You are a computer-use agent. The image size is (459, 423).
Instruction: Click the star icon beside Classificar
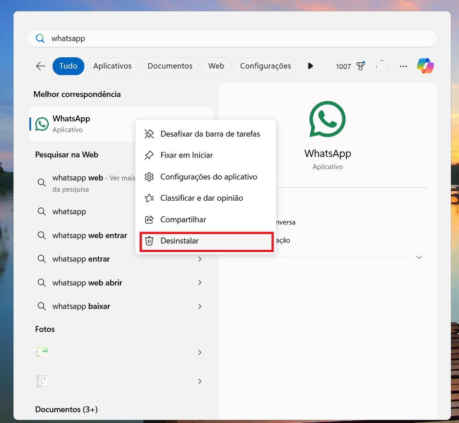pos(149,198)
